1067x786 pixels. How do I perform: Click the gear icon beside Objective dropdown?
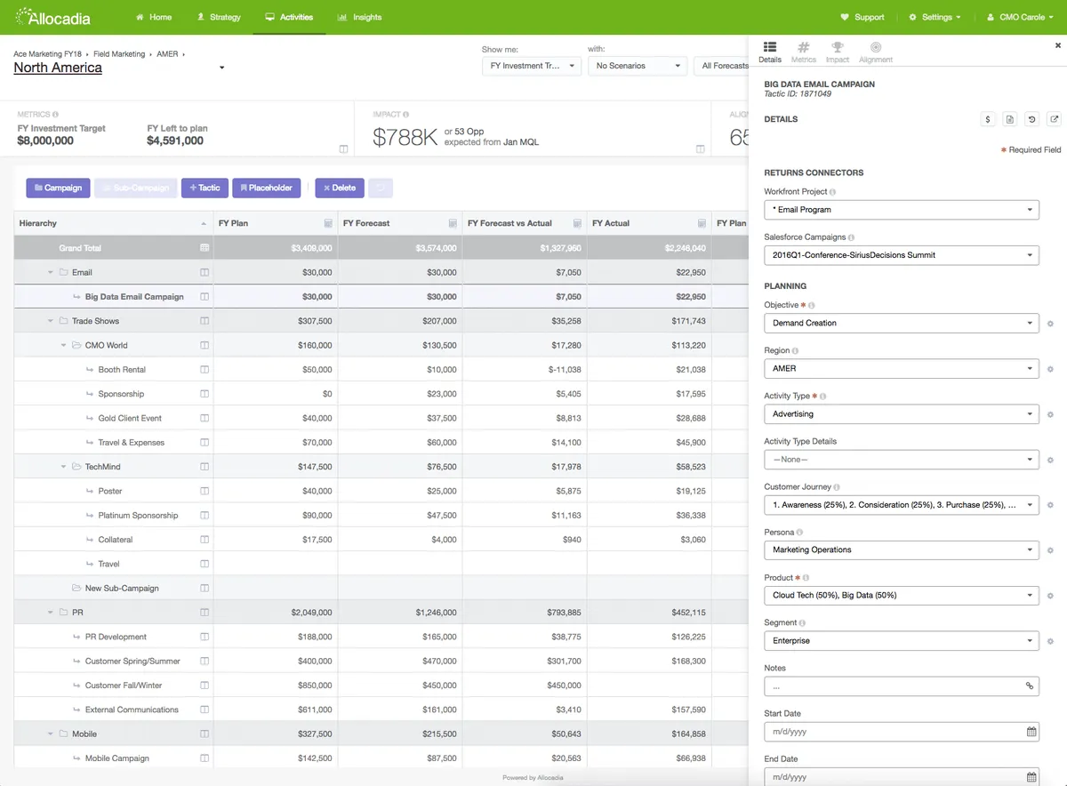pos(1050,324)
